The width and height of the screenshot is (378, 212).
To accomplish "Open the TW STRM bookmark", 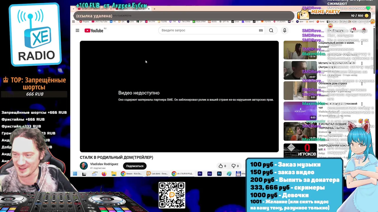I will coord(184,21).
